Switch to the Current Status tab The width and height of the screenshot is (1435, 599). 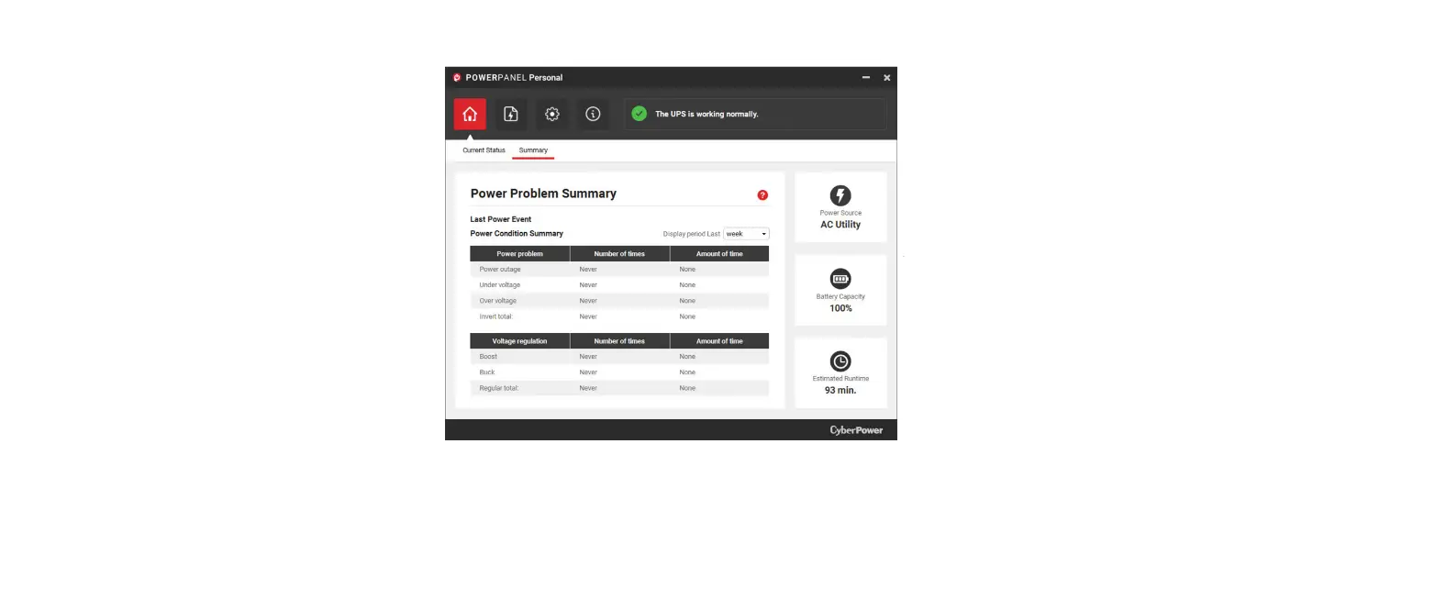tap(484, 150)
